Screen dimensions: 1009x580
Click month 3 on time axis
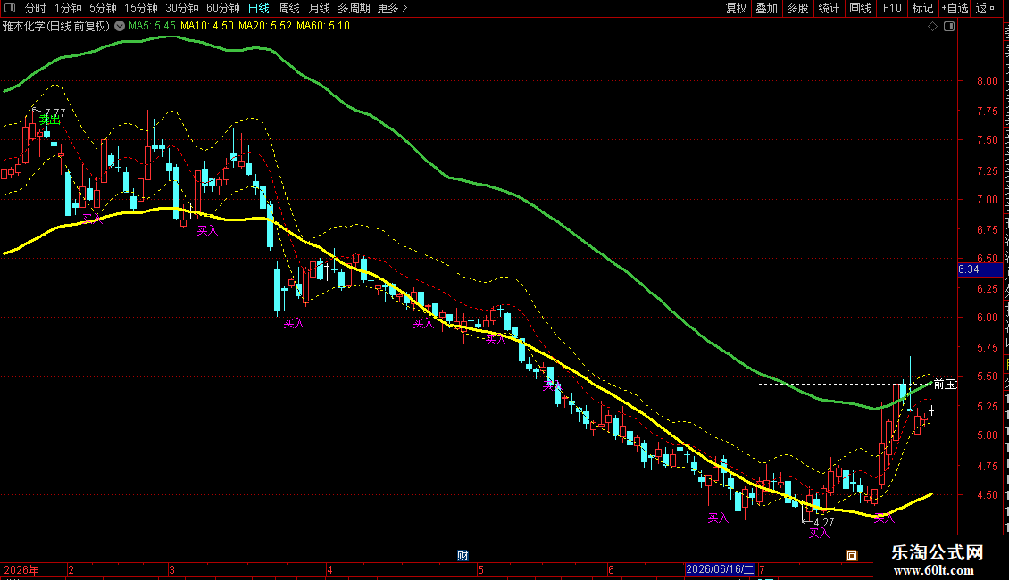coord(171,569)
